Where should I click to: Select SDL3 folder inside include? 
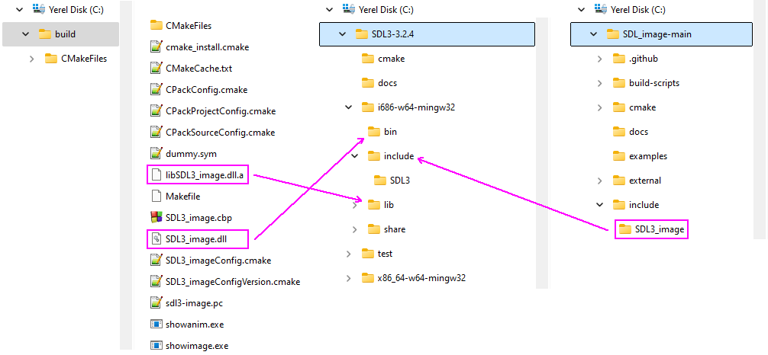tap(392, 181)
